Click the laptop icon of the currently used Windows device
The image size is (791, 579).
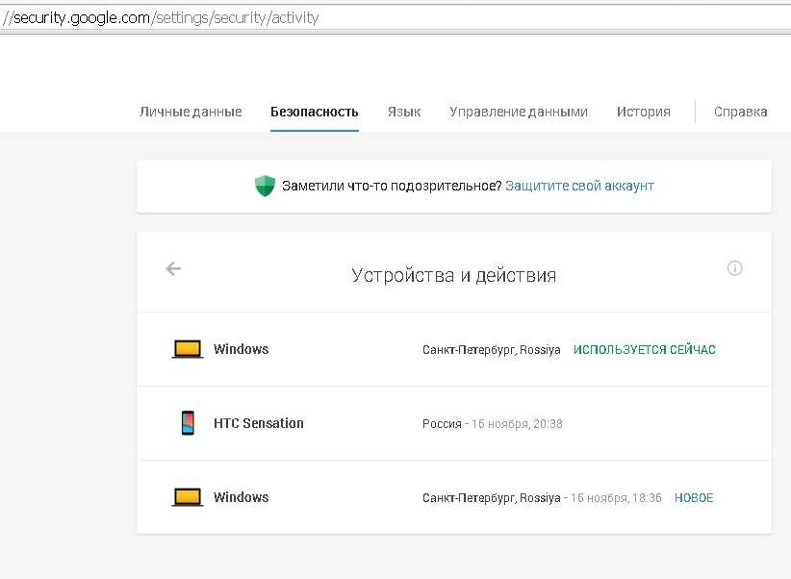[x=188, y=349]
